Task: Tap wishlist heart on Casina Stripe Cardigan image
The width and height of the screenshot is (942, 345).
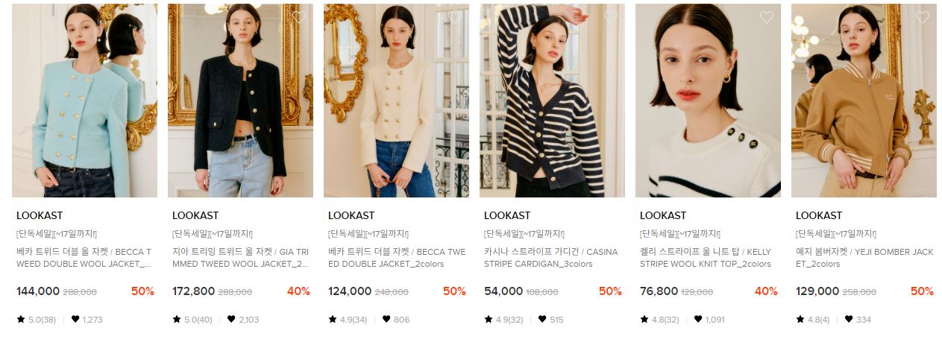Action: click(x=611, y=17)
